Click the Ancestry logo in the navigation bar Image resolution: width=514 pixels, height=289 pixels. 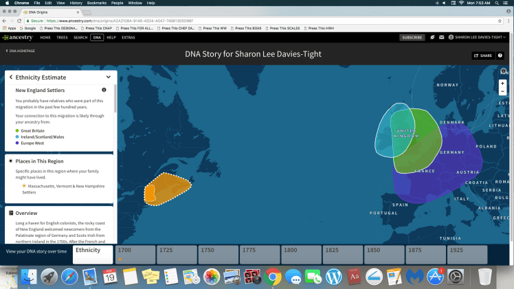coord(17,37)
